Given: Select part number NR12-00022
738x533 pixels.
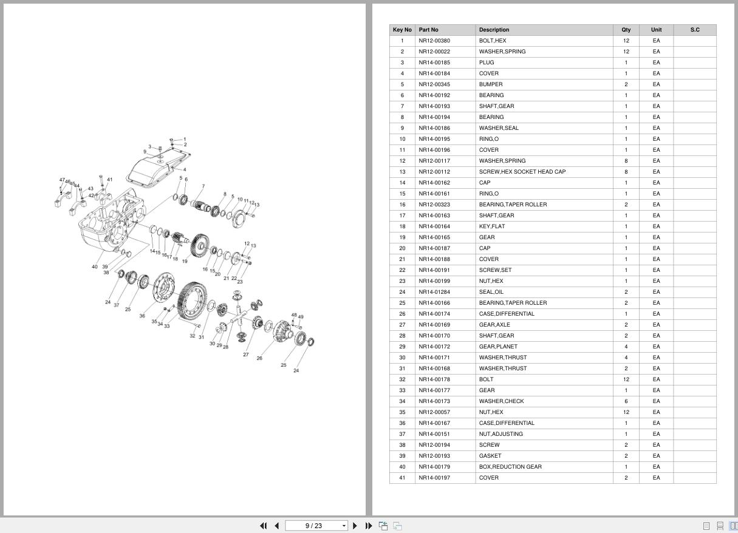Looking at the screenshot, I should coord(434,52).
